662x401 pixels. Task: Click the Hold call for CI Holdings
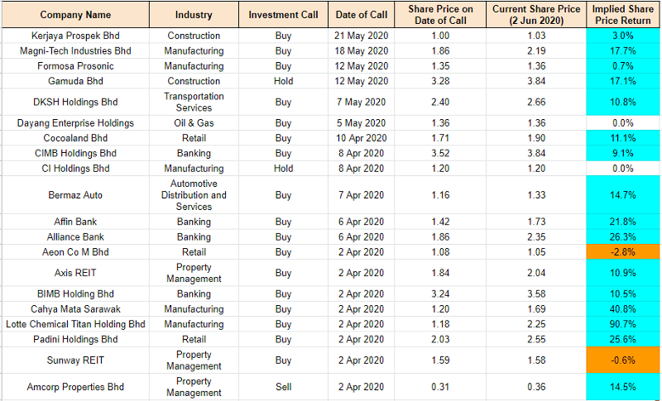click(283, 169)
